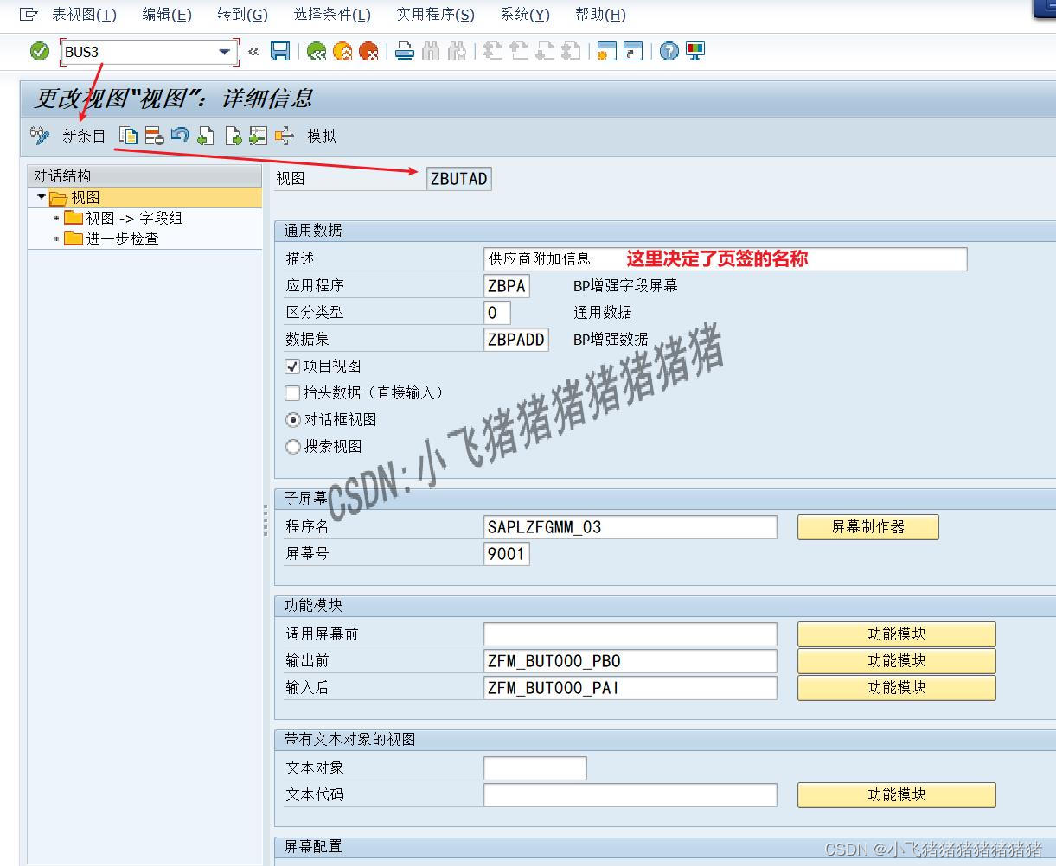Screen dimensions: 1056x866
Task: Click the Find Next binoculars icon
Action: (x=458, y=52)
